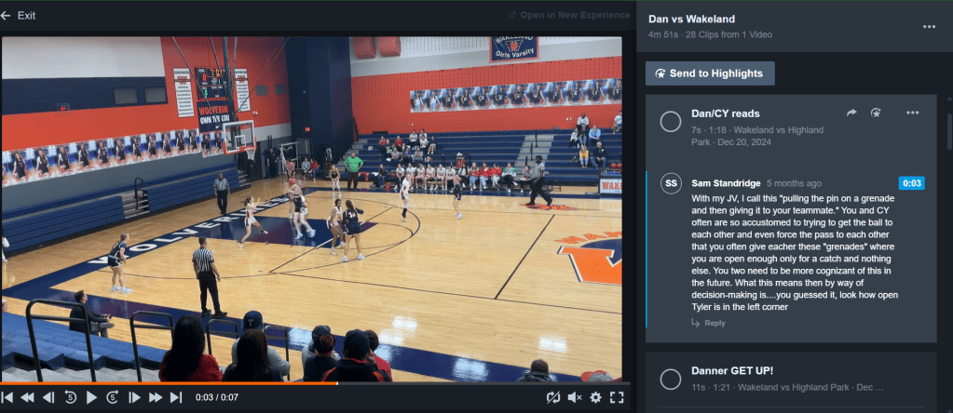Viewport: 953px width, 413px height.
Task: Play the video clip
Action: point(91,397)
